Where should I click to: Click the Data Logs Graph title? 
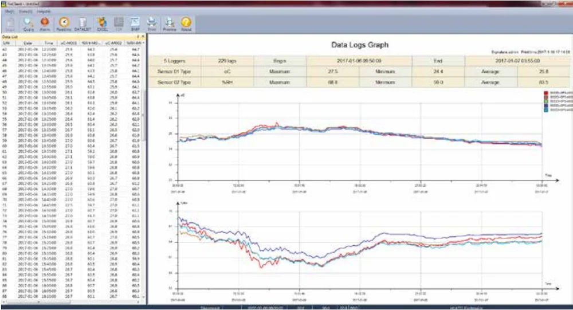pyautogui.click(x=360, y=45)
